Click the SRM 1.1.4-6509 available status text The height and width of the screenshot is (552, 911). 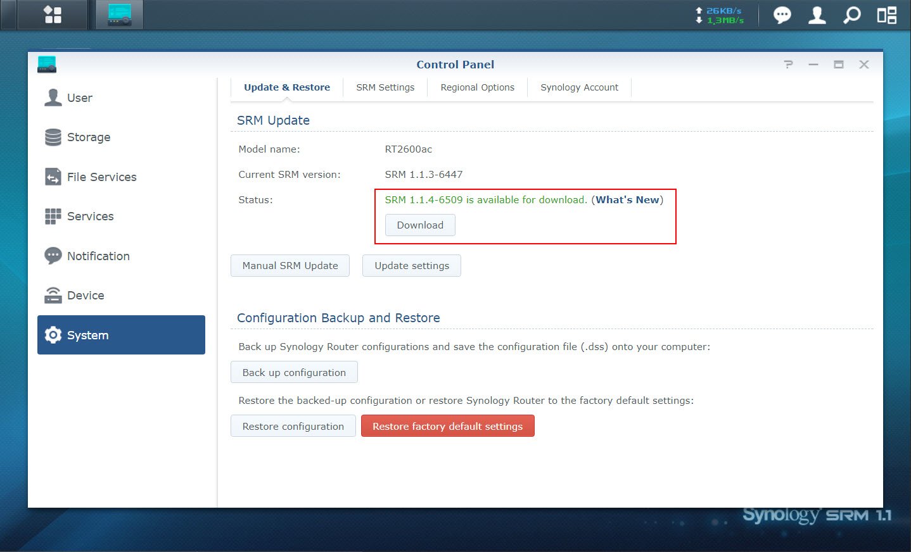(486, 199)
